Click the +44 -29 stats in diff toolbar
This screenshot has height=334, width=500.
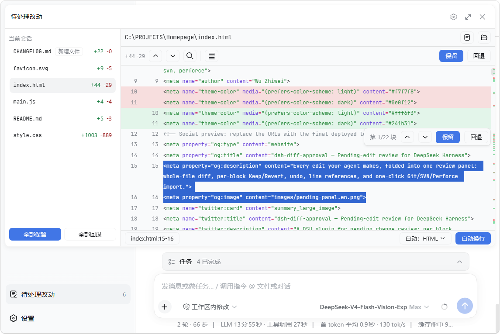coord(135,56)
